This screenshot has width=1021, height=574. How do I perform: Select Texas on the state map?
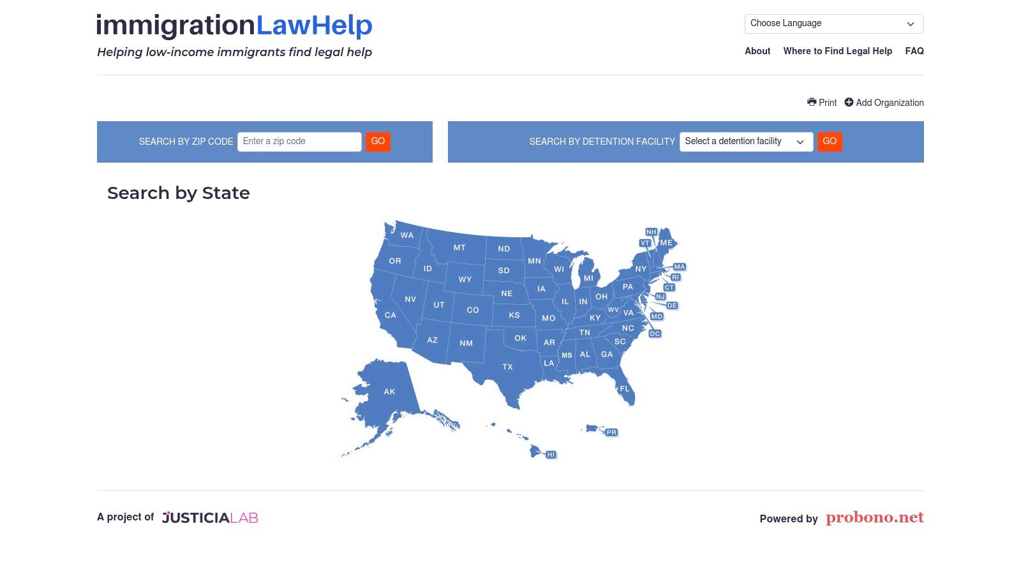coord(507,367)
